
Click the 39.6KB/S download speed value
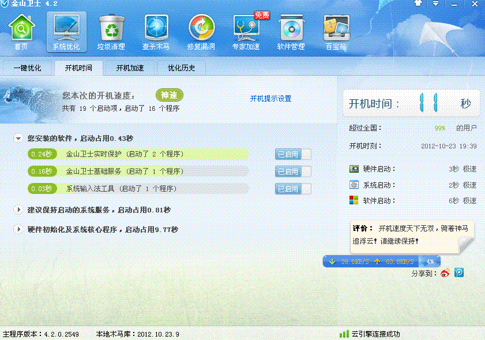pos(355,261)
